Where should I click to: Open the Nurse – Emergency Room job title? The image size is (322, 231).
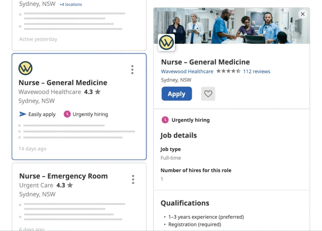point(64,176)
